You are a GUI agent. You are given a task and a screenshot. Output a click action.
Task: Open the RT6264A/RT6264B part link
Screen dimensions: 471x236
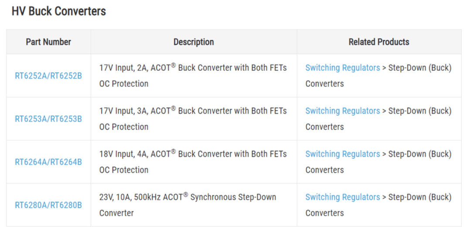[x=48, y=162]
